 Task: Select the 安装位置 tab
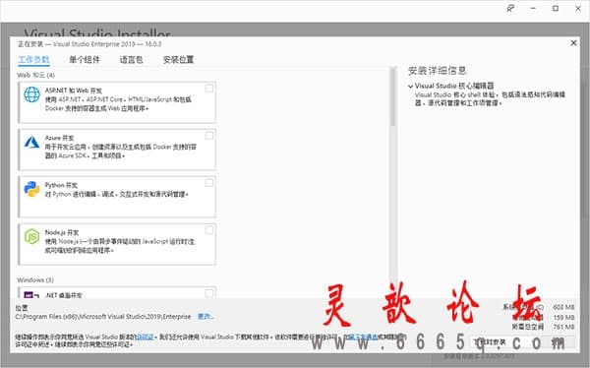178,59
